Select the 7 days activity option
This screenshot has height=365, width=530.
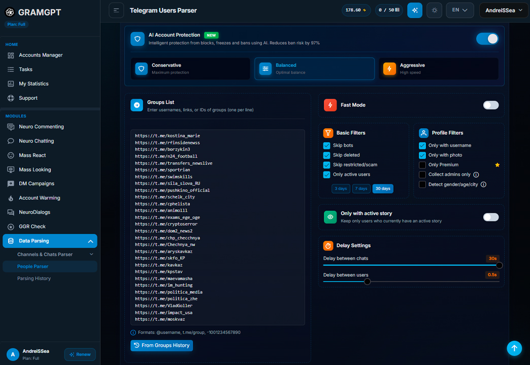click(361, 189)
